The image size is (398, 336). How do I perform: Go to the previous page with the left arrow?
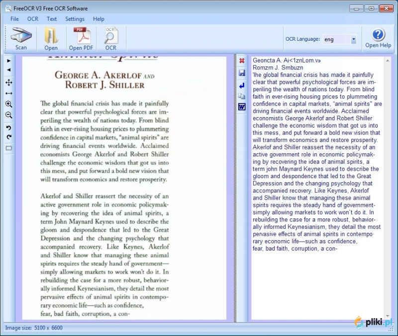(x=9, y=70)
